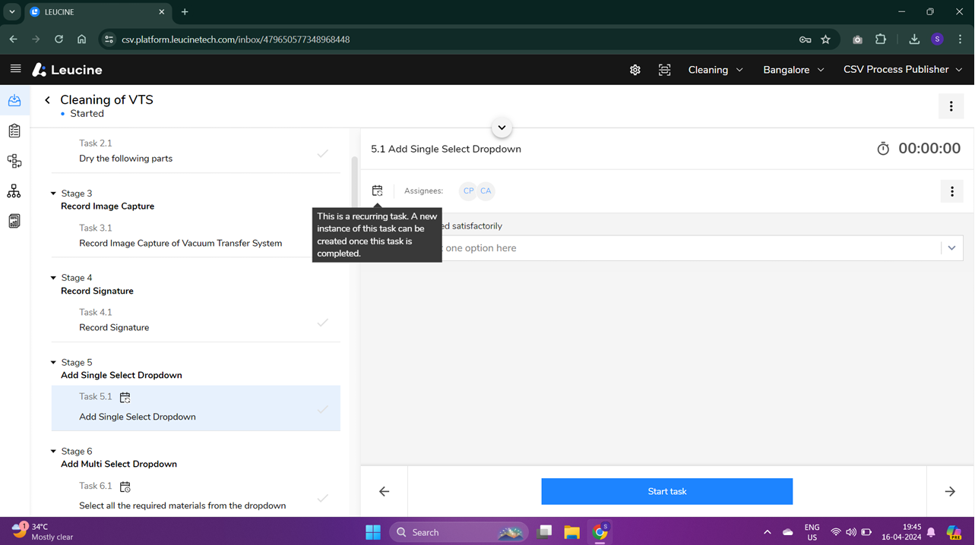
Task: Show hidden system tray icons
Action: pyautogui.click(x=767, y=532)
